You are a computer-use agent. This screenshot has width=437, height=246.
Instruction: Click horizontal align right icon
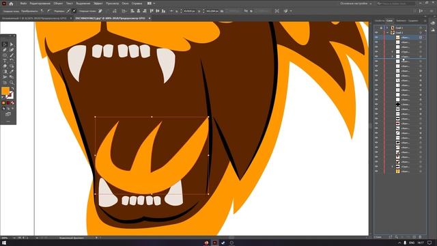click(144, 11)
